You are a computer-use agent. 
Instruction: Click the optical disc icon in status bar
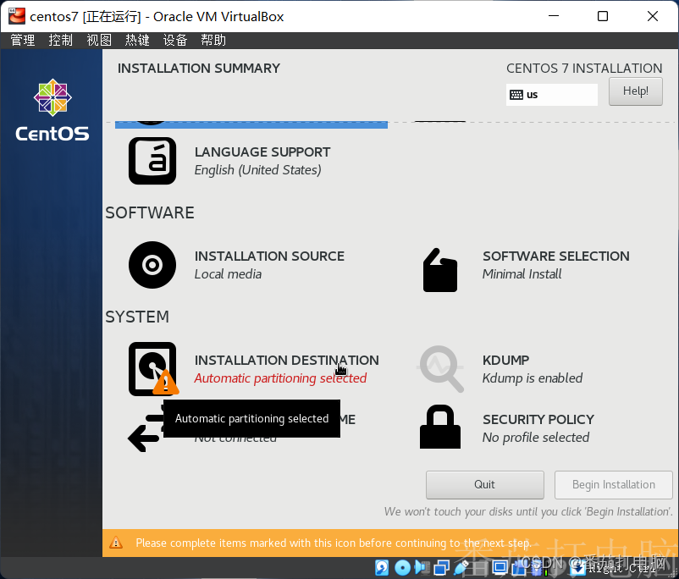point(402,567)
